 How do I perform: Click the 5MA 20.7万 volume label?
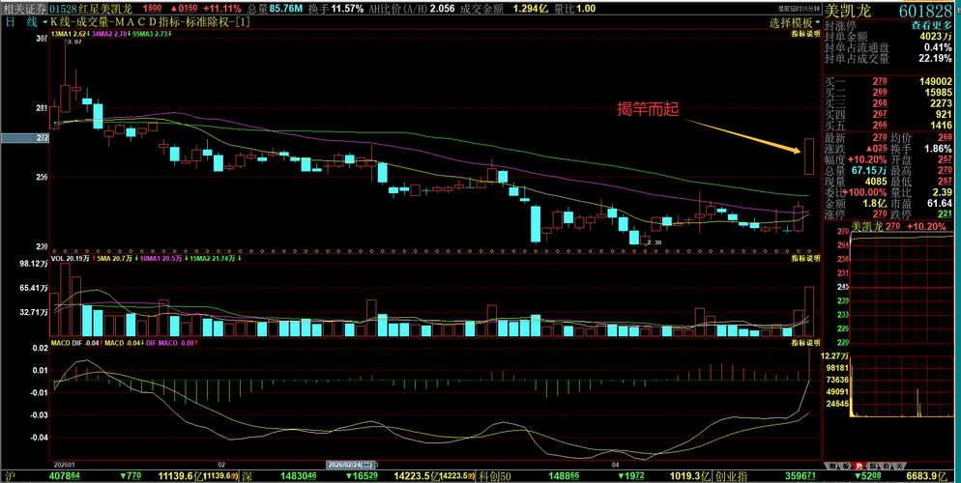click(116, 259)
